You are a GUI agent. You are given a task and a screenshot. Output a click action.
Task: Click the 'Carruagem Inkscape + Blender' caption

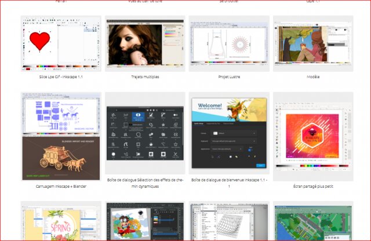pos(61,187)
